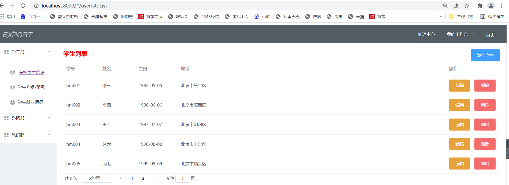Edit student hm001 张三
Image resolution: width=509 pixels, height=185 pixels.
459,85
